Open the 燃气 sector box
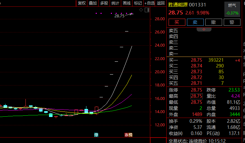245x143 pixels. (232, 9)
